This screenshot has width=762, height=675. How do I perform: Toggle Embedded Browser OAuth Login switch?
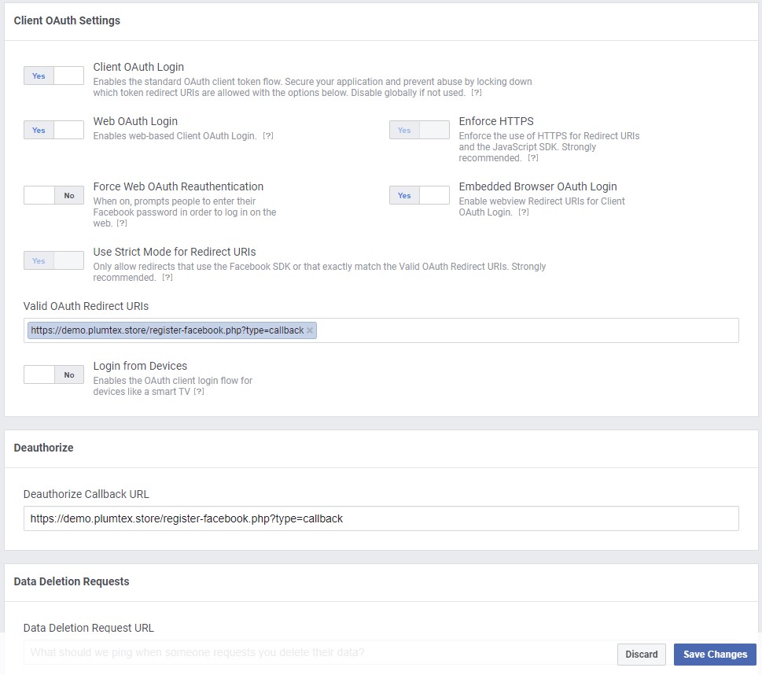(419, 195)
